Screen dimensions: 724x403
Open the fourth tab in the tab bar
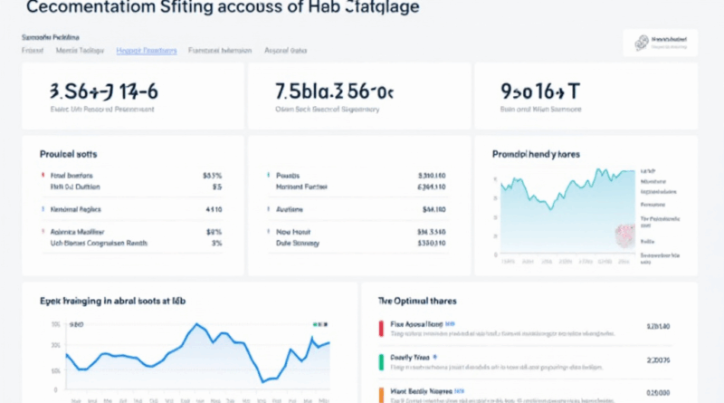pos(220,52)
